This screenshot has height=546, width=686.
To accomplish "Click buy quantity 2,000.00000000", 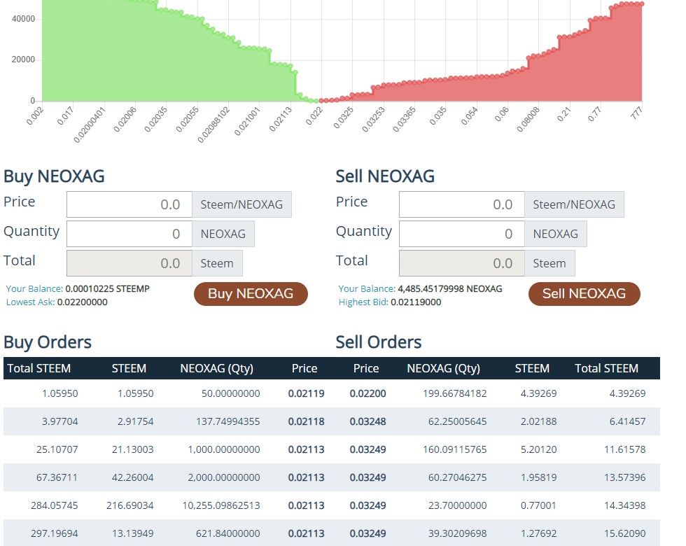I will [224, 477].
